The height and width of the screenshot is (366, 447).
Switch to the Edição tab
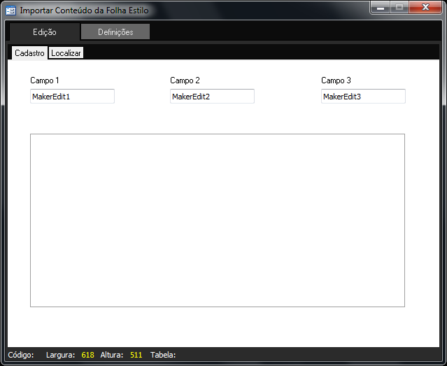[x=45, y=32]
